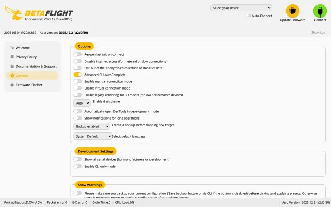This screenshot has height=207, width=331.
Task: Open the Backup enabled dropdown
Action: coord(92,126)
